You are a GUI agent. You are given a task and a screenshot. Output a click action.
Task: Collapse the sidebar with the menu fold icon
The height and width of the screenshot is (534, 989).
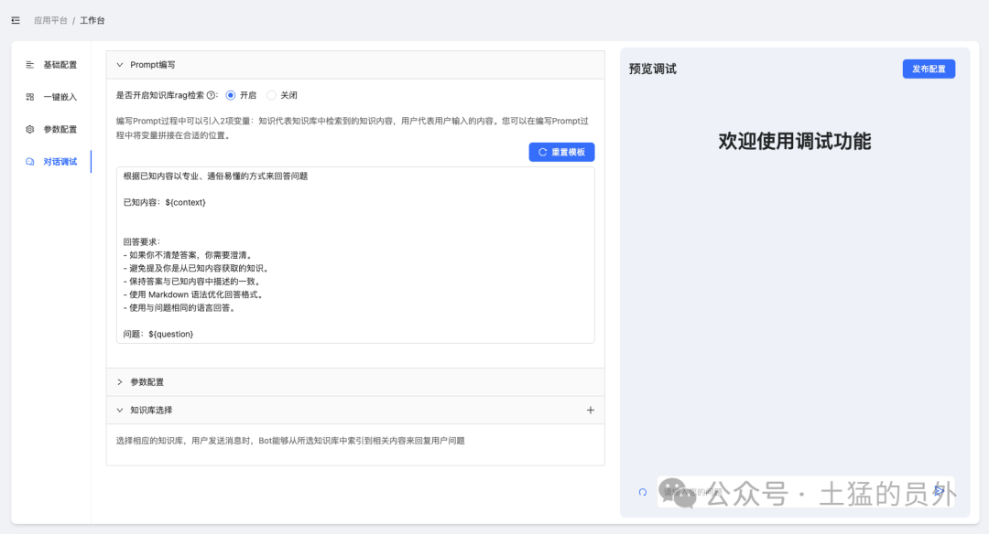click(16, 20)
